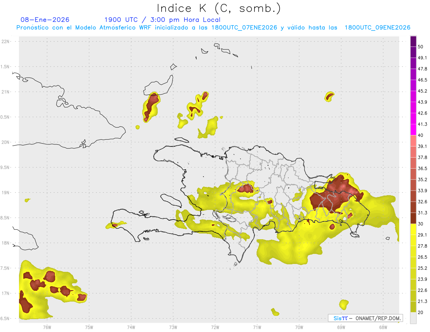
Task: Click the color bar label "31.3"
Action: point(422,213)
